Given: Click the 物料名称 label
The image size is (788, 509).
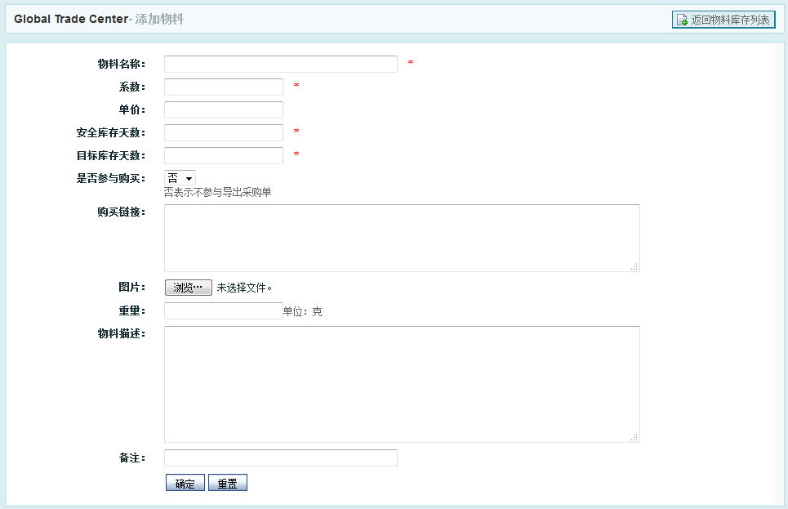Looking at the screenshot, I should click(122, 64).
